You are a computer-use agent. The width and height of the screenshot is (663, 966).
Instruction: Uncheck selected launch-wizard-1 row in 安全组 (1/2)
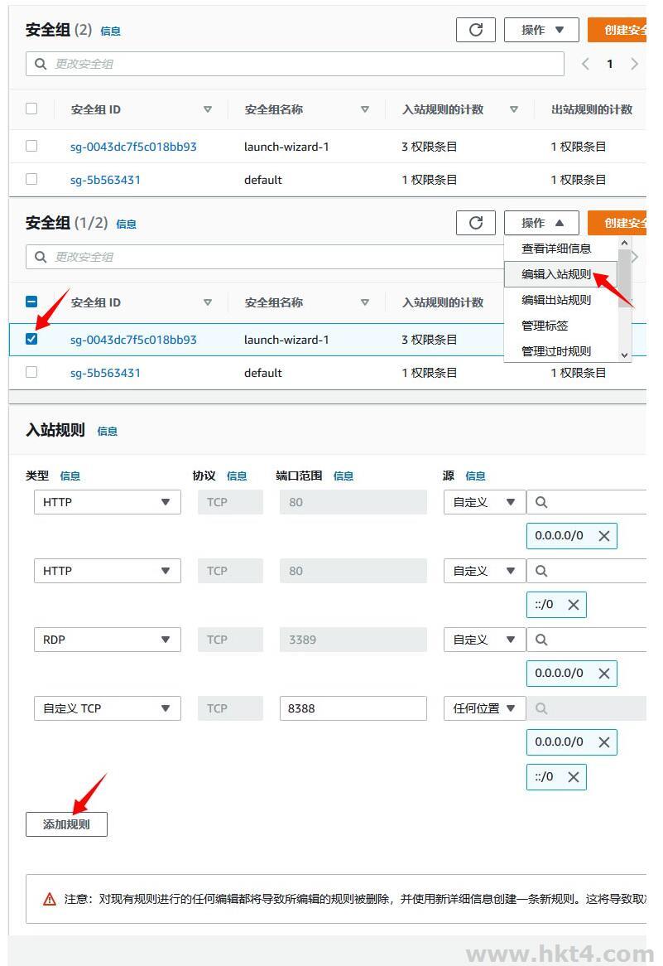(x=31, y=339)
